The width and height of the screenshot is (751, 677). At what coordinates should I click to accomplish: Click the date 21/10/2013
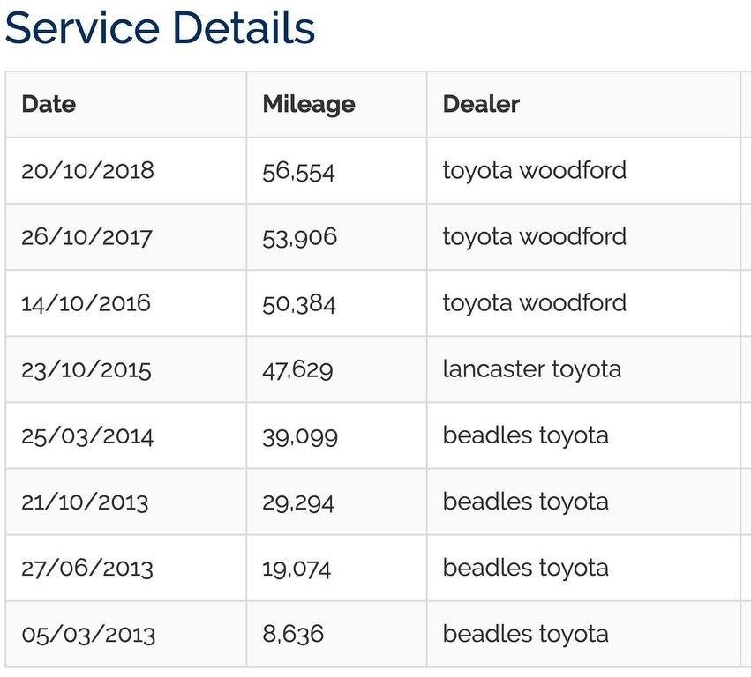85,502
